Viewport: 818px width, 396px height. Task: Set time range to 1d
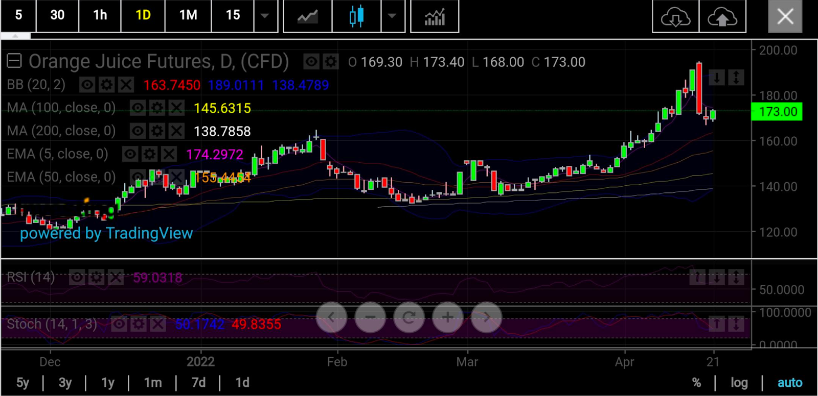242,383
